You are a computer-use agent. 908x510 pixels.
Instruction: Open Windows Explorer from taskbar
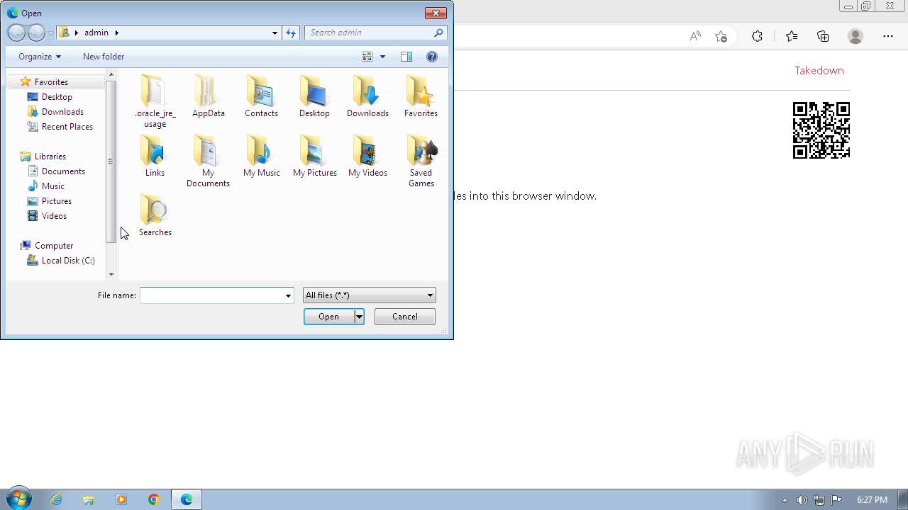point(89,499)
